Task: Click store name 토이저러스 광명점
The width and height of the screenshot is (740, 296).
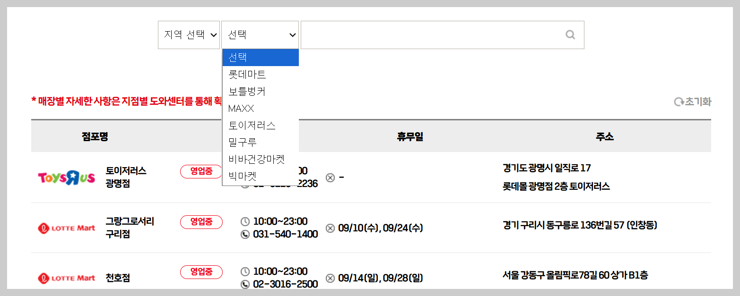Action: click(126, 178)
